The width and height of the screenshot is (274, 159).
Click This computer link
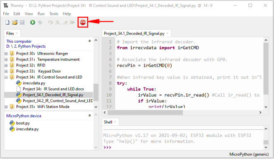[x=19, y=41]
